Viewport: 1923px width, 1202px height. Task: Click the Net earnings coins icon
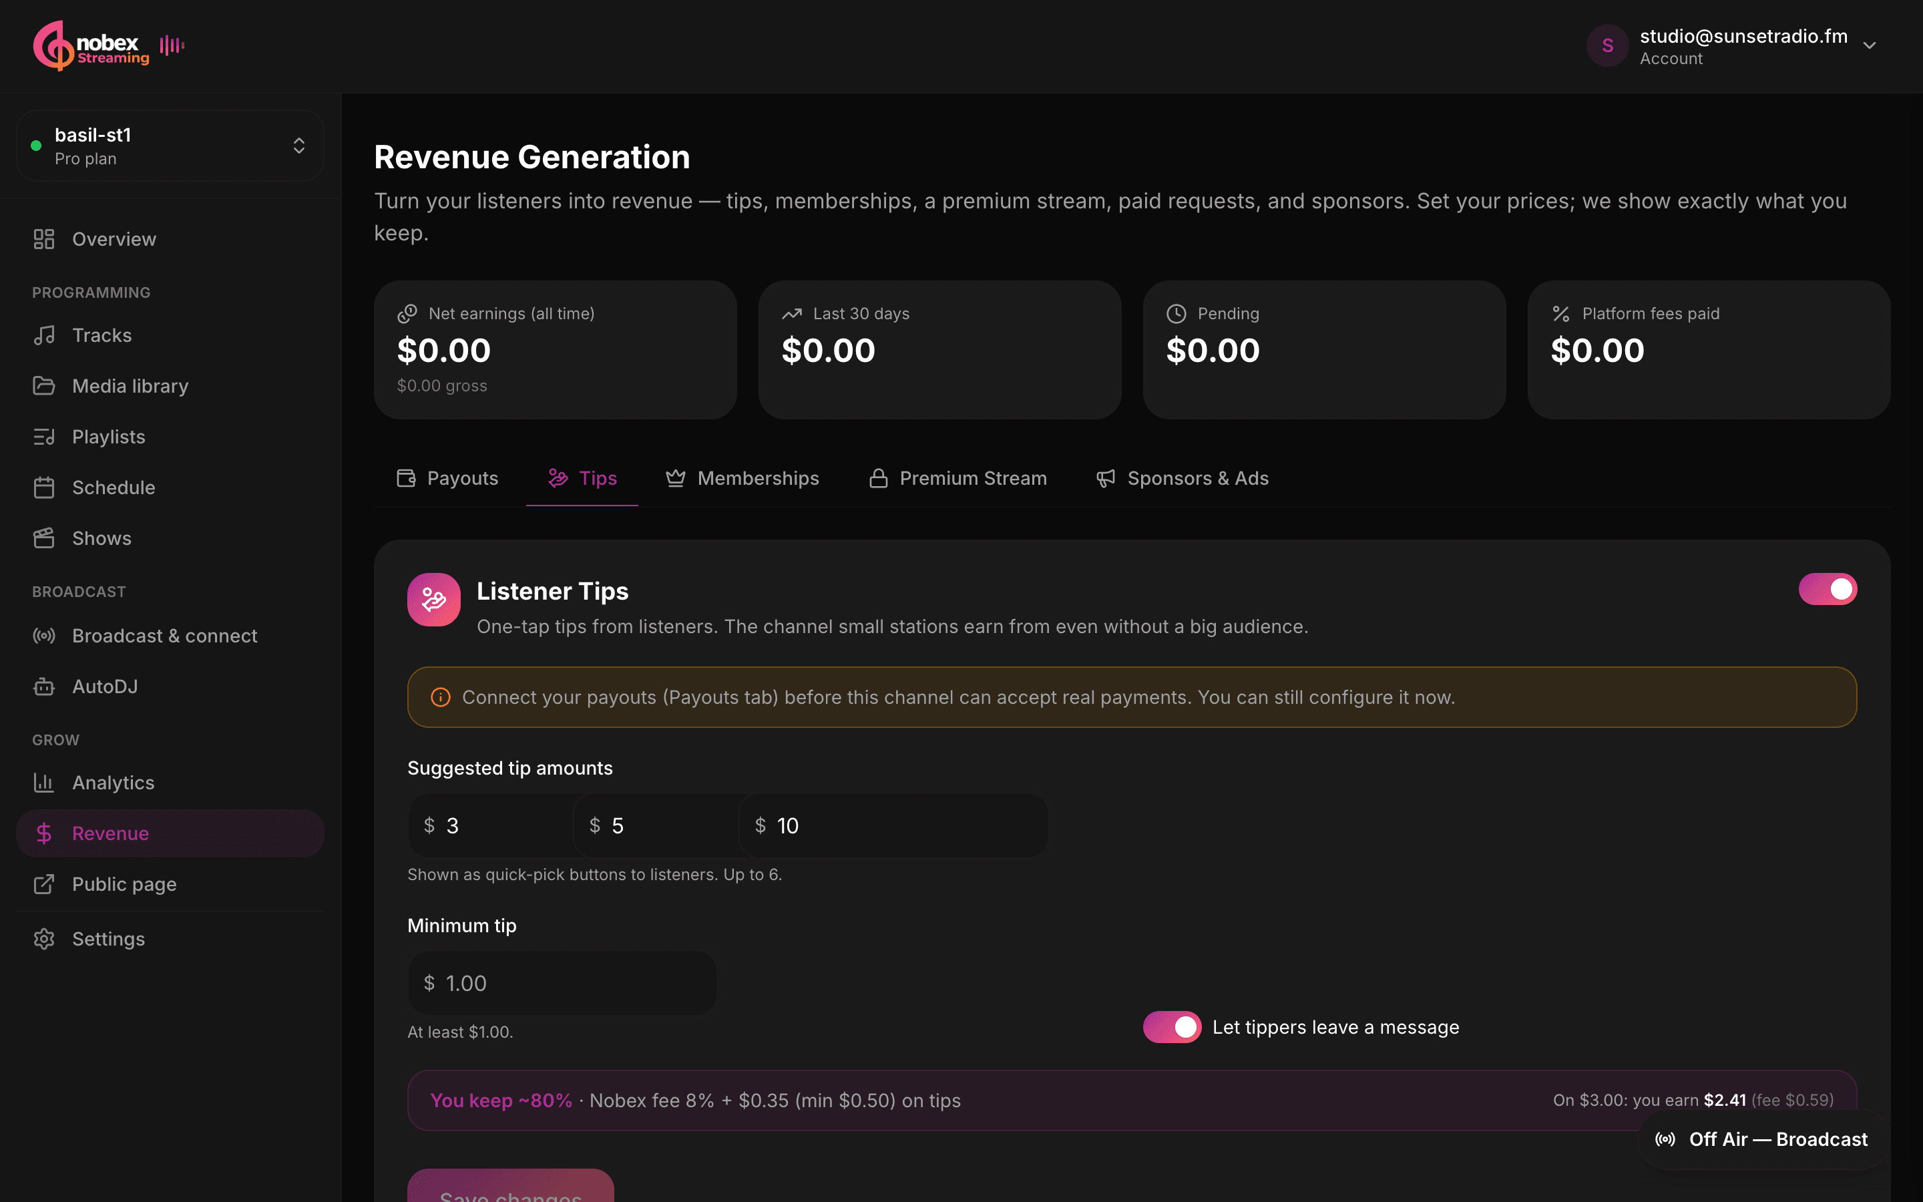408,314
